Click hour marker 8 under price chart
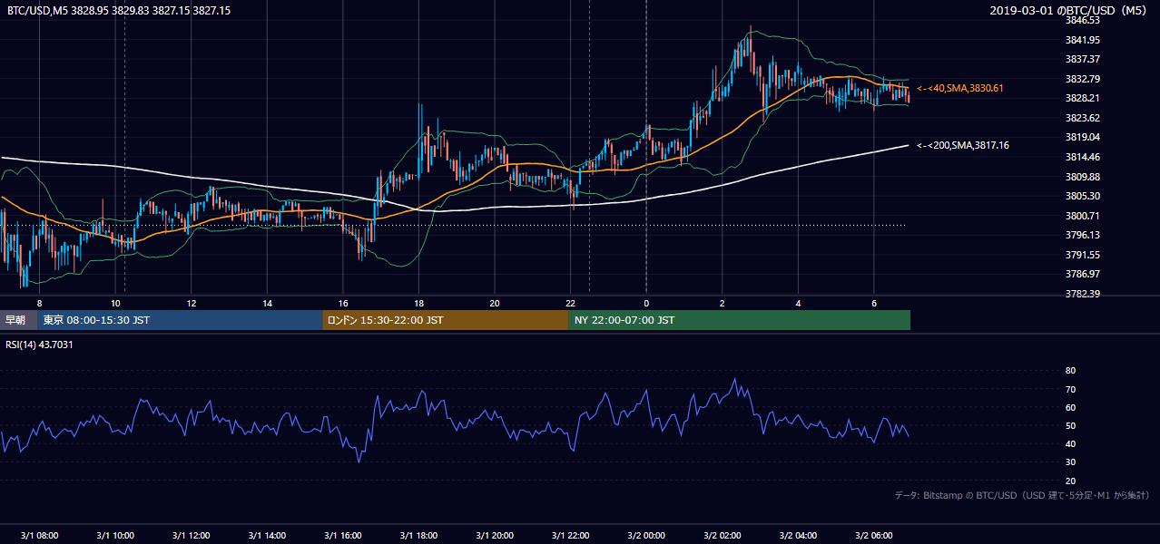This screenshot has width=1160, height=544. pos(39,303)
